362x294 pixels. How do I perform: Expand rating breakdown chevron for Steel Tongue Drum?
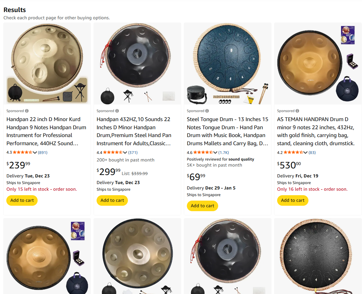click(215, 152)
